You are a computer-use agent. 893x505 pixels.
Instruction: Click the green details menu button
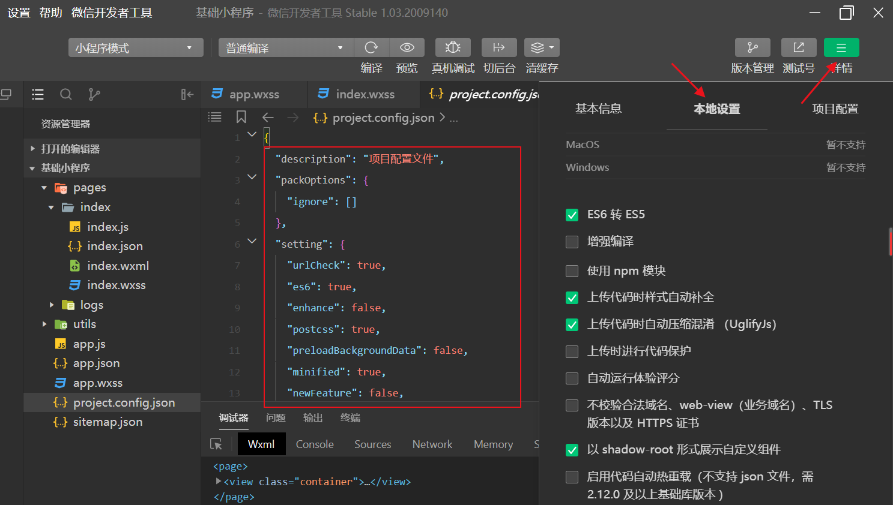tap(841, 47)
